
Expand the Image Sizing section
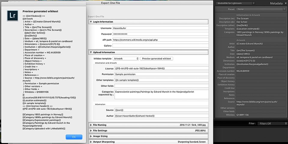pos(91,136)
